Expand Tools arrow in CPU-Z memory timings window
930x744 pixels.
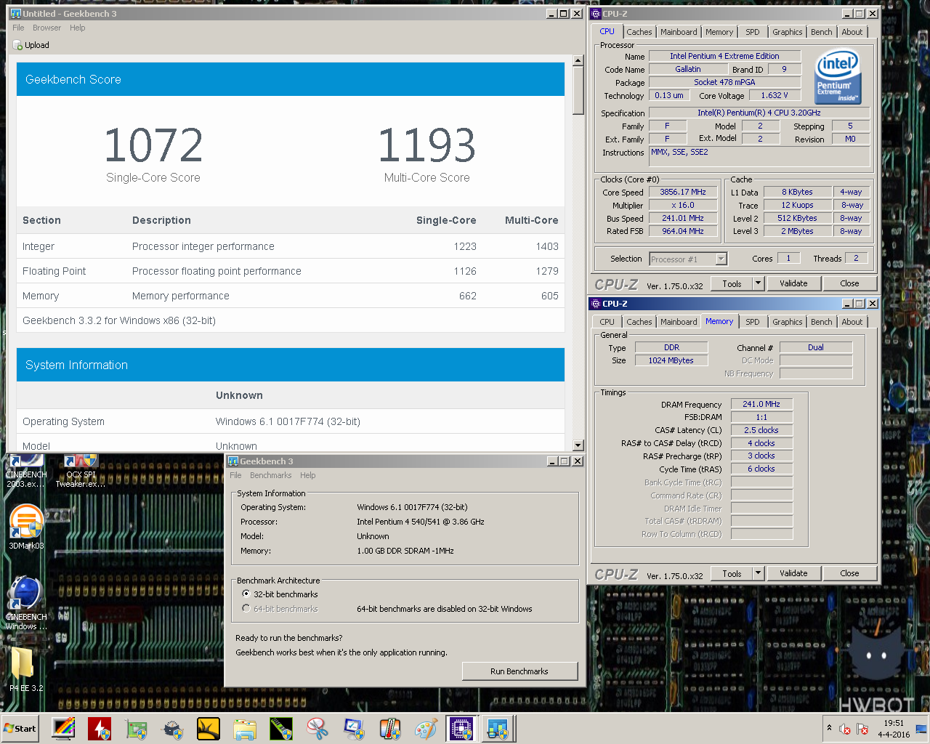click(x=758, y=573)
